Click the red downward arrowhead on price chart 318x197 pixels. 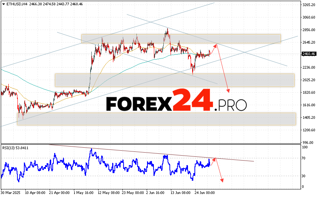coord(228,91)
